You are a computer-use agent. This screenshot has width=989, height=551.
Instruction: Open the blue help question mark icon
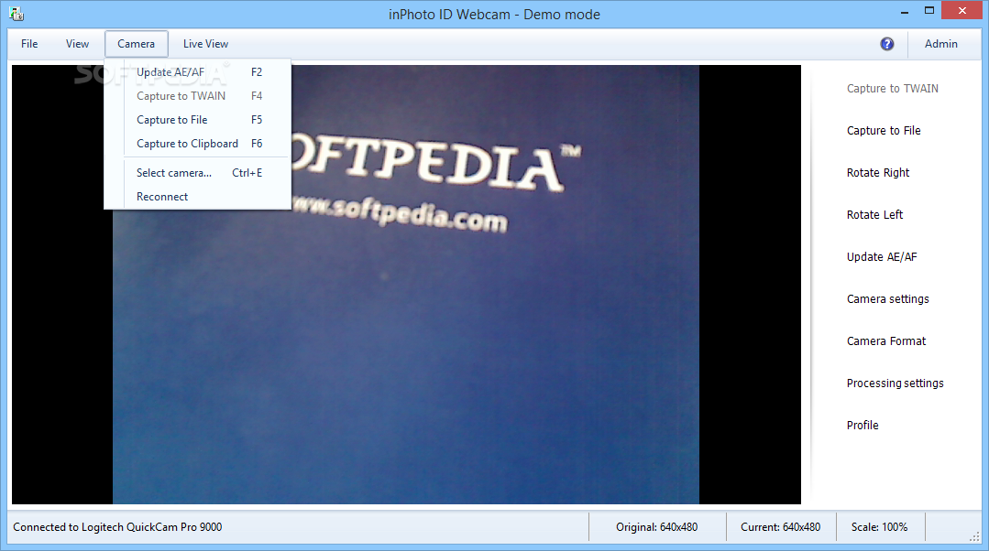(x=887, y=43)
